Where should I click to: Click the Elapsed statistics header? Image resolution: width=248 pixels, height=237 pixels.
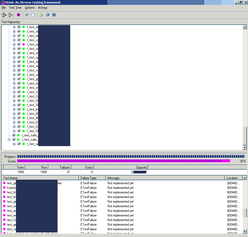pos(121,167)
